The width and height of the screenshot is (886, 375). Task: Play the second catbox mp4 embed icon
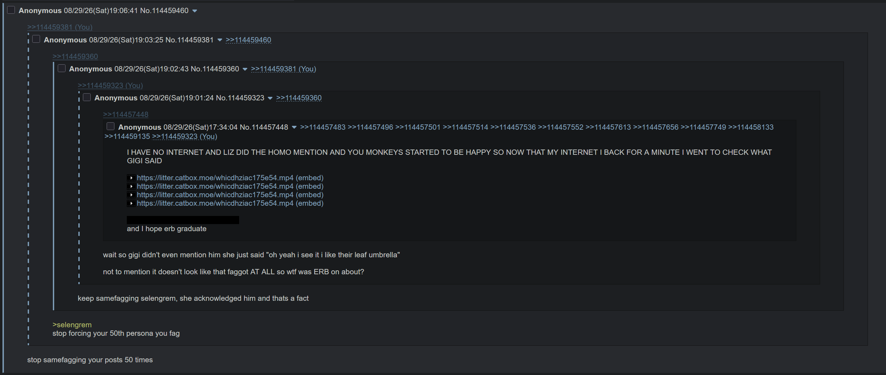(x=131, y=186)
